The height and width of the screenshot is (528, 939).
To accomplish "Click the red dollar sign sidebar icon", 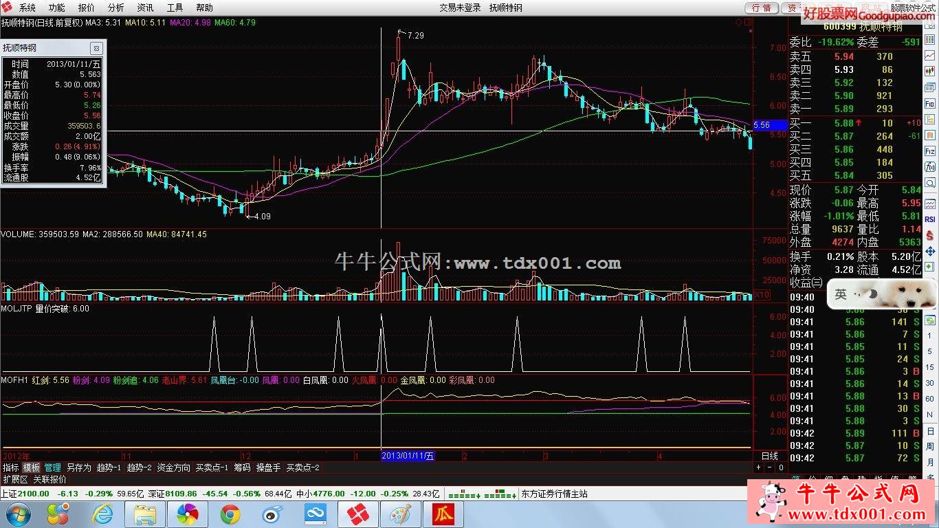I will point(930,234).
